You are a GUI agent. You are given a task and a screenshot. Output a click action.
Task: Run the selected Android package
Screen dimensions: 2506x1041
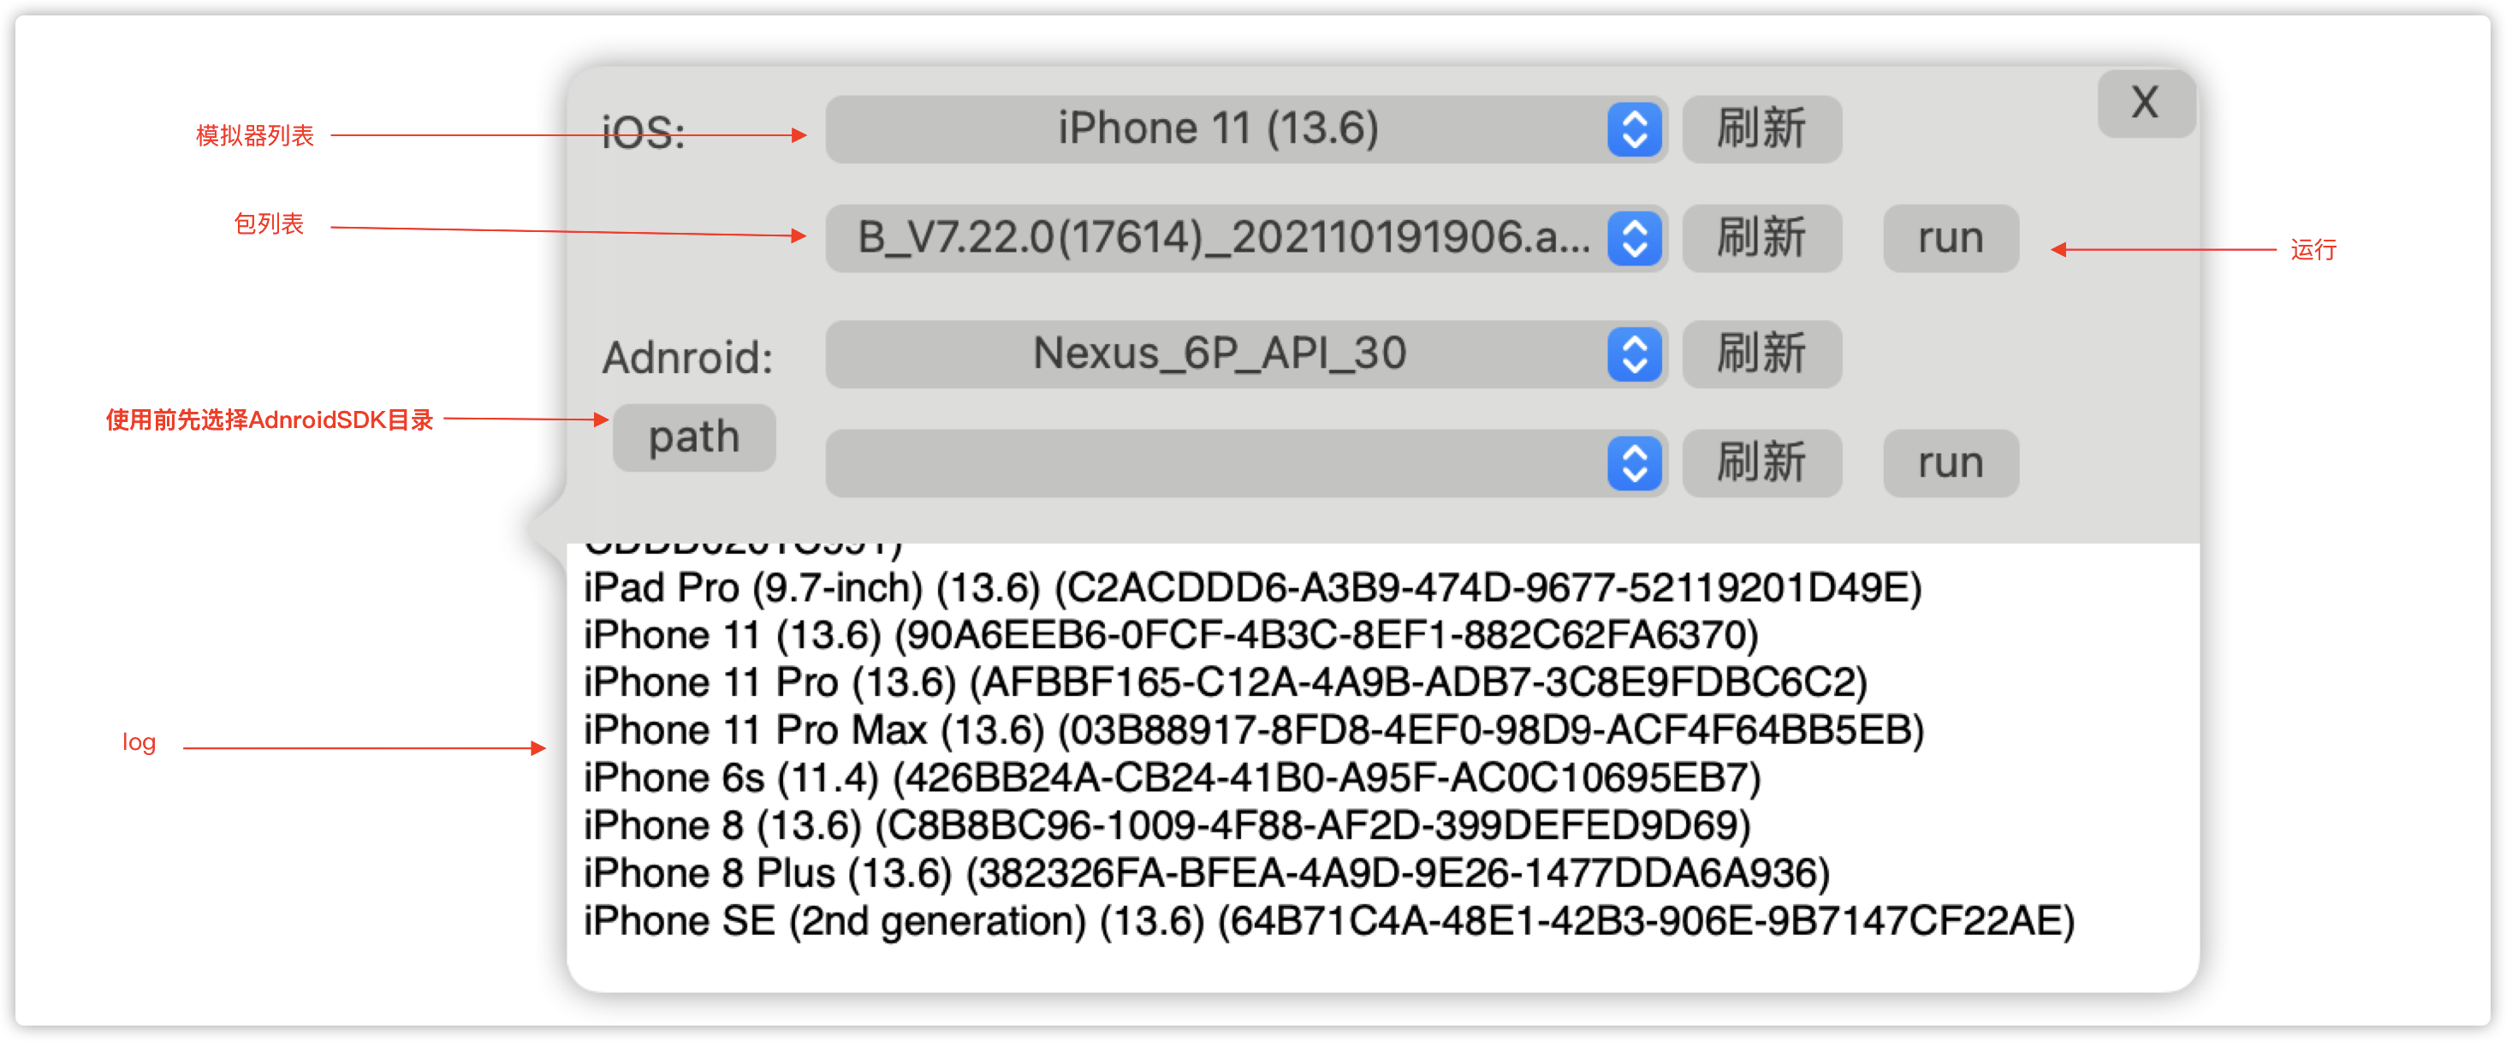click(1951, 463)
